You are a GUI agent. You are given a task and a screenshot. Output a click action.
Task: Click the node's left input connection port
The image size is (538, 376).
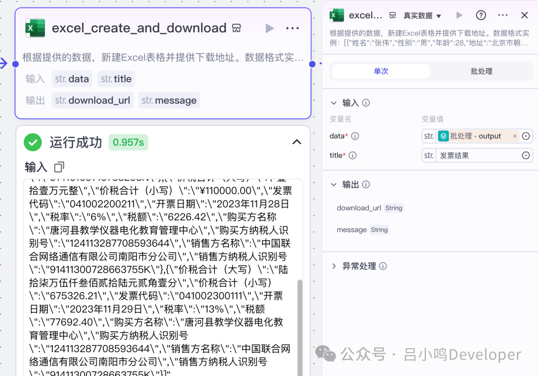coord(15,64)
